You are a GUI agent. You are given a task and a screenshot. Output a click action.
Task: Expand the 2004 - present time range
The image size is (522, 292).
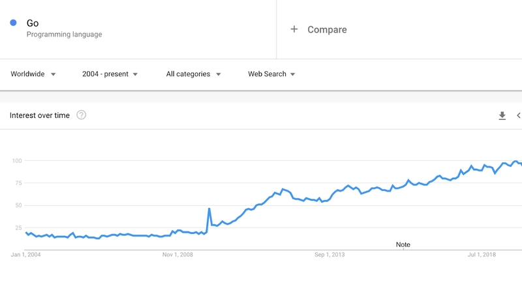coord(110,74)
